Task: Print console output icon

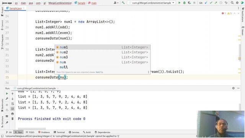Action: (13, 114)
